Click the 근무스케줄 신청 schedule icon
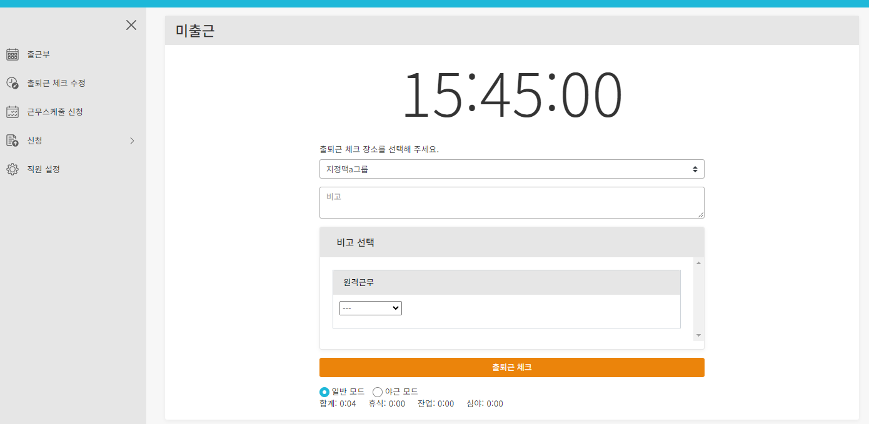869x424 pixels. coord(13,112)
